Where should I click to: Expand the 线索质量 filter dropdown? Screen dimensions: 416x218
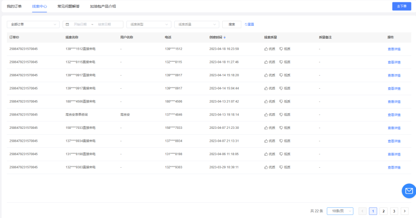coord(196,24)
